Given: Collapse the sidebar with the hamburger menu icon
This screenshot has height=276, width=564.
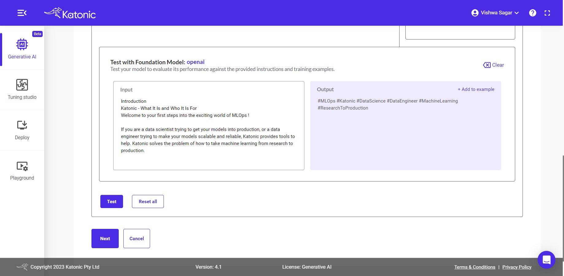Looking at the screenshot, I should point(22,13).
